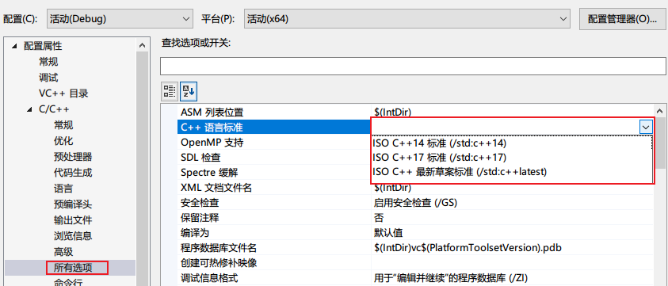Click the $(IntDir) value for ASM 列表位置
This screenshot has width=668, height=286.
(392, 112)
